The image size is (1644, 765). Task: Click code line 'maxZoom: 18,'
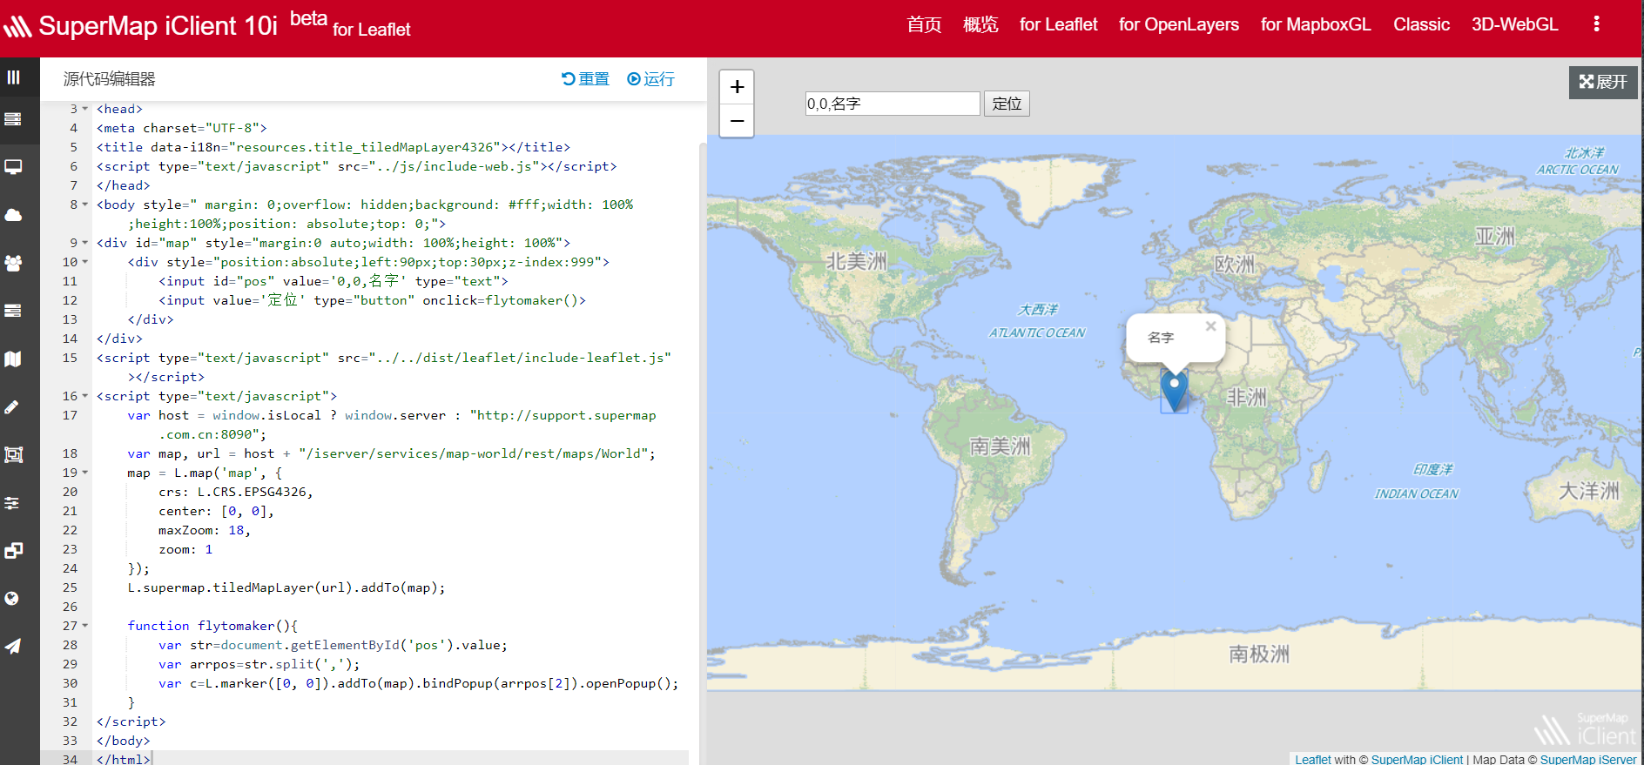(x=204, y=530)
